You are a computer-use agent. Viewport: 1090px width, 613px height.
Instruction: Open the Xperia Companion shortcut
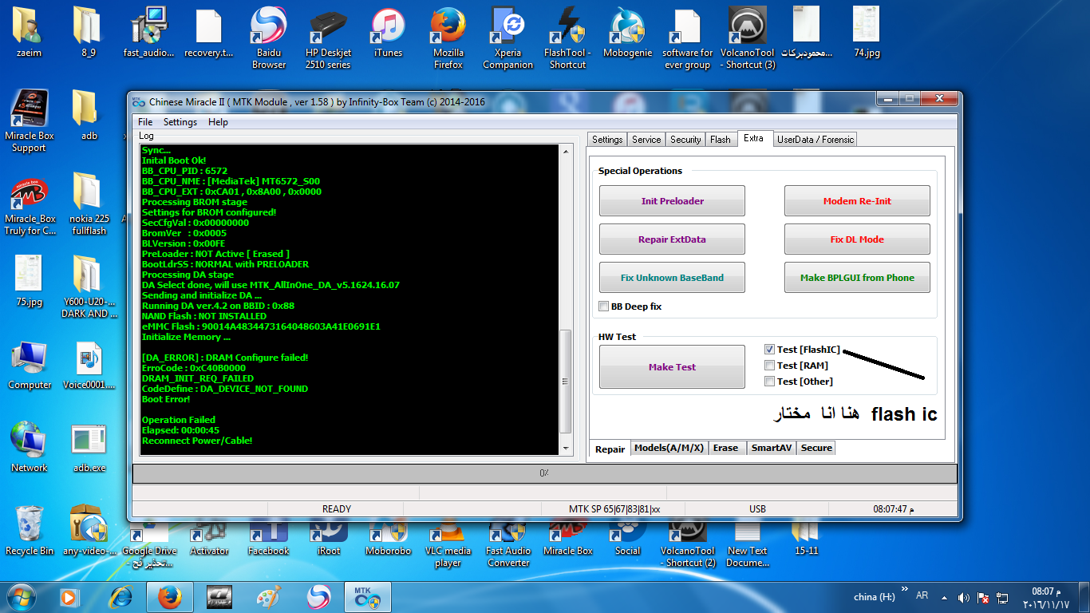[x=508, y=38]
